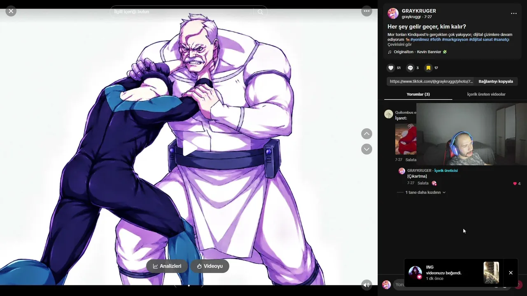527x296 pixels.
Task: Open the three-dot menu over the image
Action: pyautogui.click(x=366, y=11)
